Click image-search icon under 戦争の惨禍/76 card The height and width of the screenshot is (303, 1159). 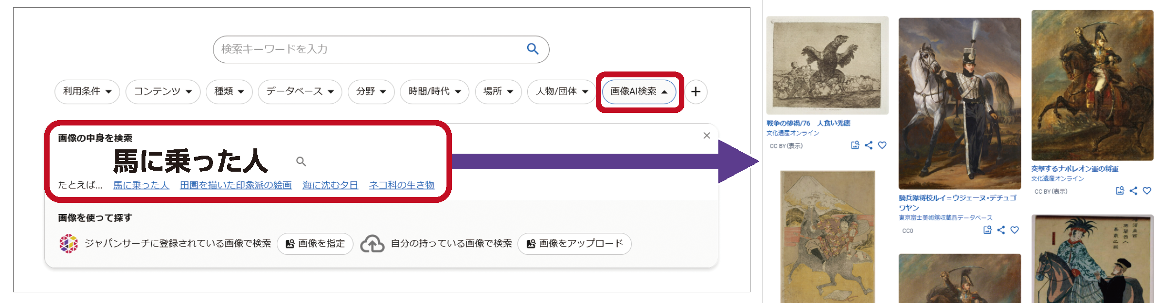pos(855,145)
